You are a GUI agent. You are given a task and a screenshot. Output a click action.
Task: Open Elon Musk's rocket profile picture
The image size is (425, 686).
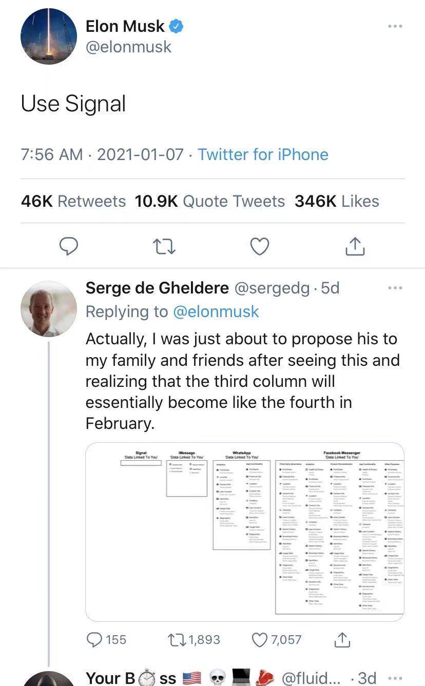tap(49, 36)
